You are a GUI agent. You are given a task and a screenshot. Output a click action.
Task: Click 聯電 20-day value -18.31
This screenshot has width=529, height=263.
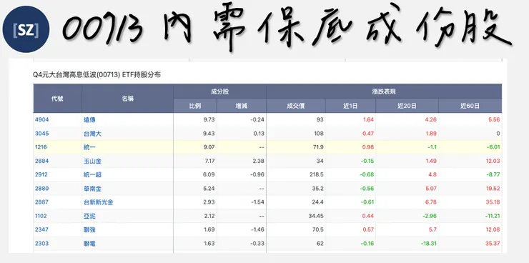click(428, 243)
